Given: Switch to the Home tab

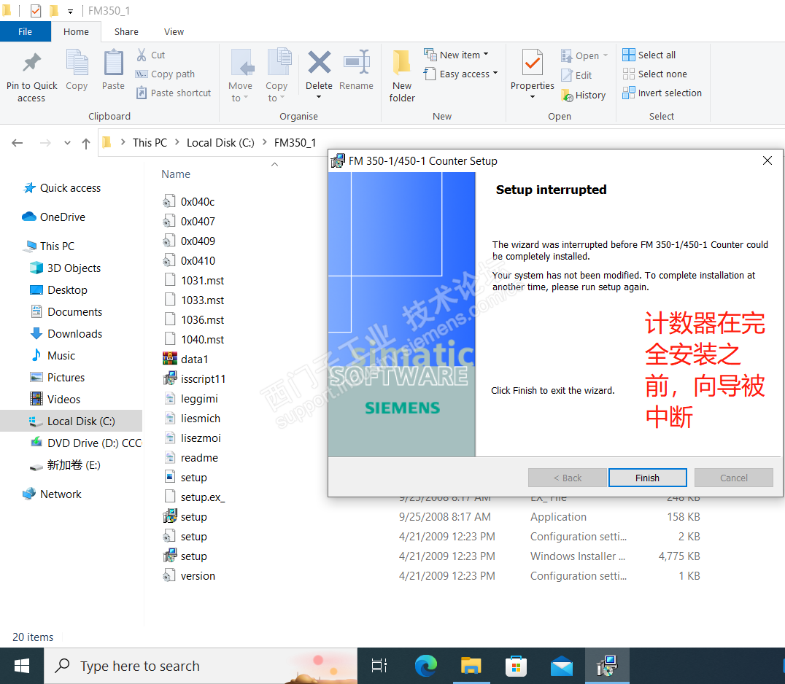Looking at the screenshot, I should 76,31.
